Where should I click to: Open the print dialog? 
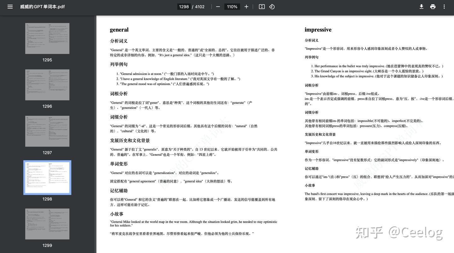coord(433,6)
